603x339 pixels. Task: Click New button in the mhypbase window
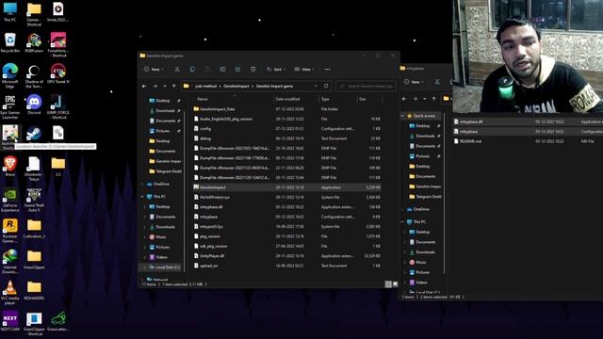point(414,82)
